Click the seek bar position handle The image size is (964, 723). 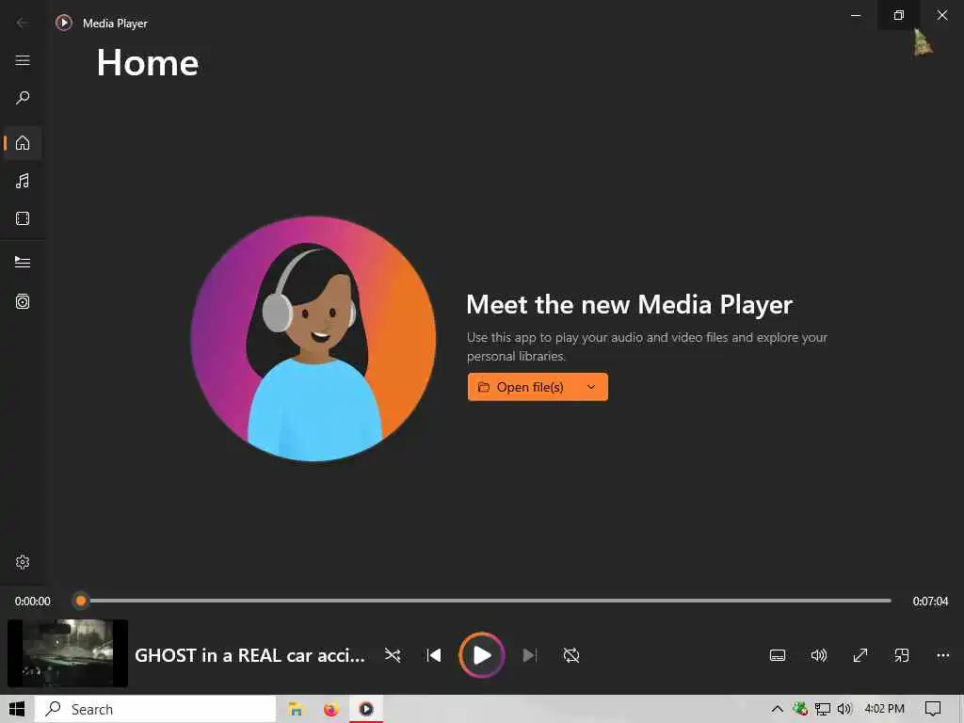pyautogui.click(x=81, y=601)
